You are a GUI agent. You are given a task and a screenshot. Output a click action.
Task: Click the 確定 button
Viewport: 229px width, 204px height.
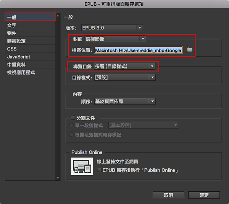[204, 195]
